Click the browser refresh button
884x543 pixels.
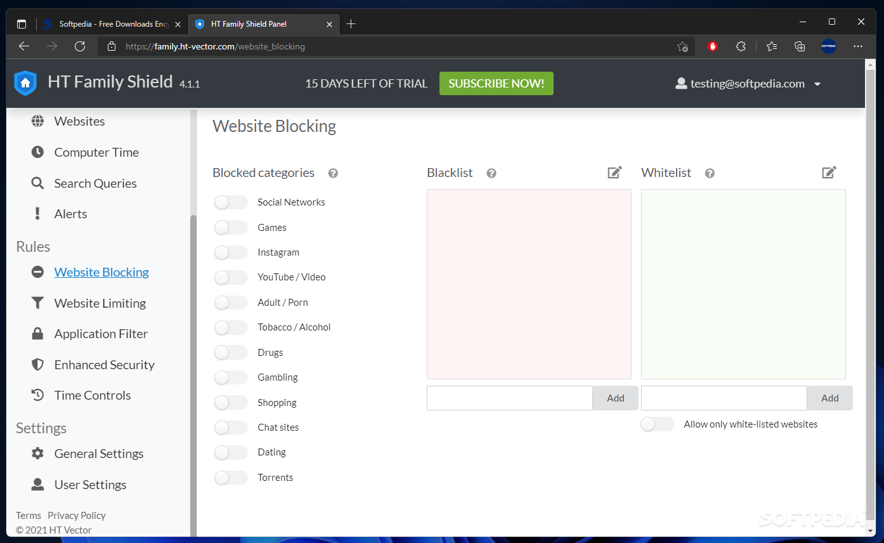pyautogui.click(x=80, y=46)
